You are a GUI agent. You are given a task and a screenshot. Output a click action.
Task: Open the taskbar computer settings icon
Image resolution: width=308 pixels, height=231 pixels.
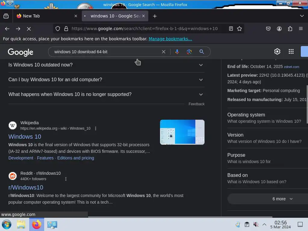pyautogui.click(x=52, y=224)
